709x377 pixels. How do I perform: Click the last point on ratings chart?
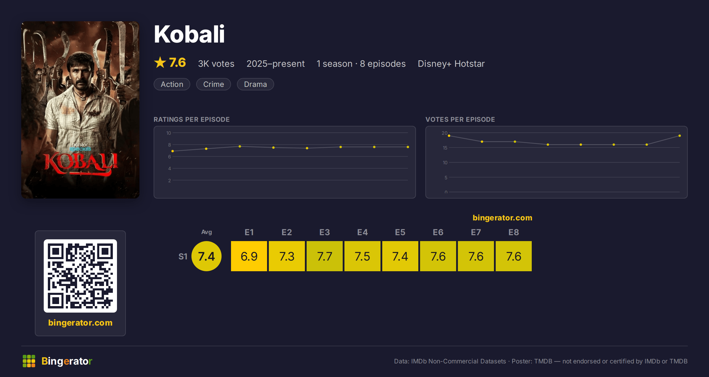pyautogui.click(x=408, y=147)
